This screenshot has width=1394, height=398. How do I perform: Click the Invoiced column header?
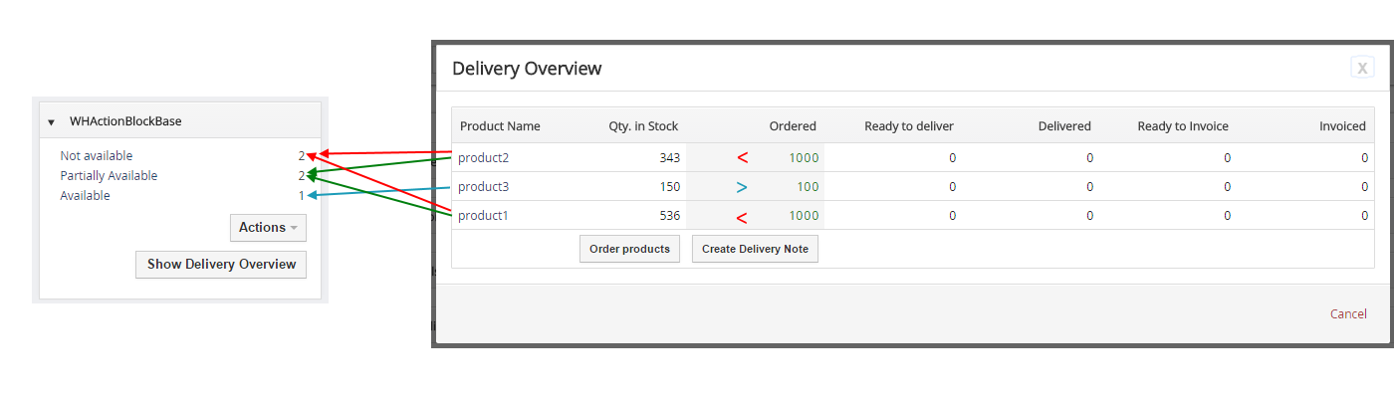[x=1342, y=126]
